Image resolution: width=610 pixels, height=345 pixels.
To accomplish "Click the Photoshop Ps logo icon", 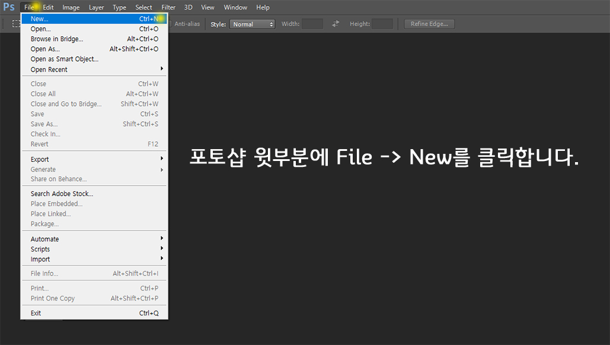I will [x=9, y=7].
